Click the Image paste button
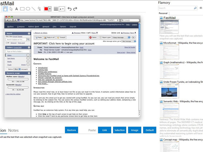203x152 pixels. click(134, 130)
